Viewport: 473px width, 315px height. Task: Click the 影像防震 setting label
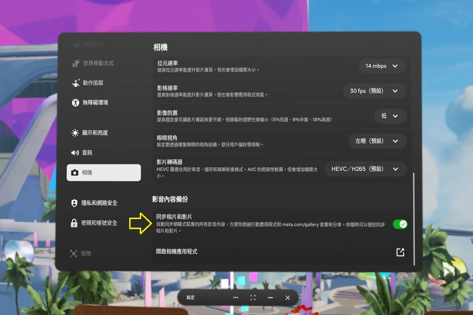coord(167,113)
